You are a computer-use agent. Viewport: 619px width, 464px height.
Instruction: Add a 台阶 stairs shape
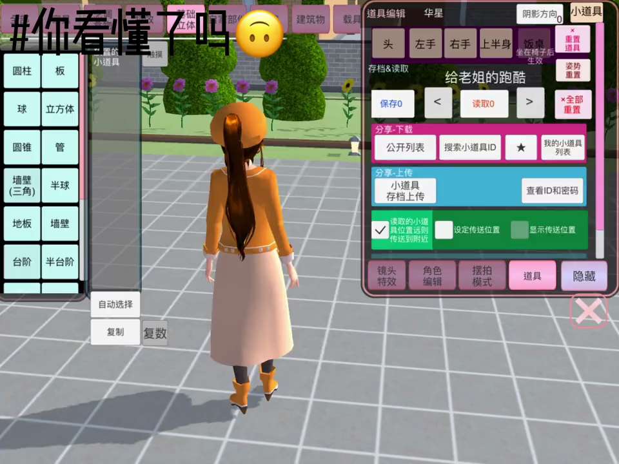click(x=22, y=262)
